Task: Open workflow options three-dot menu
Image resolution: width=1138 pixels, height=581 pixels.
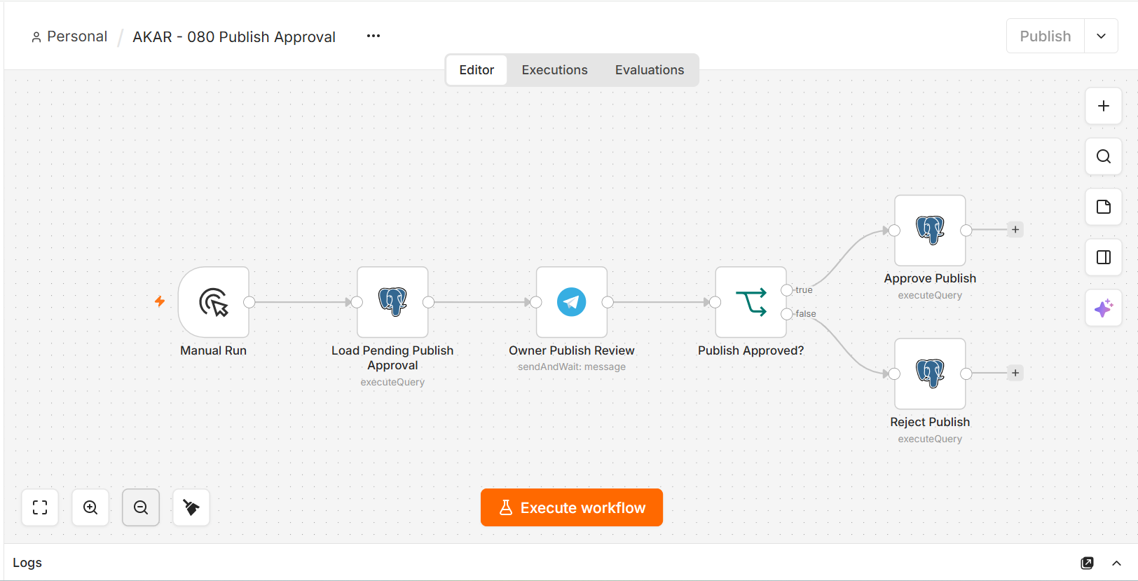Action: click(x=373, y=36)
